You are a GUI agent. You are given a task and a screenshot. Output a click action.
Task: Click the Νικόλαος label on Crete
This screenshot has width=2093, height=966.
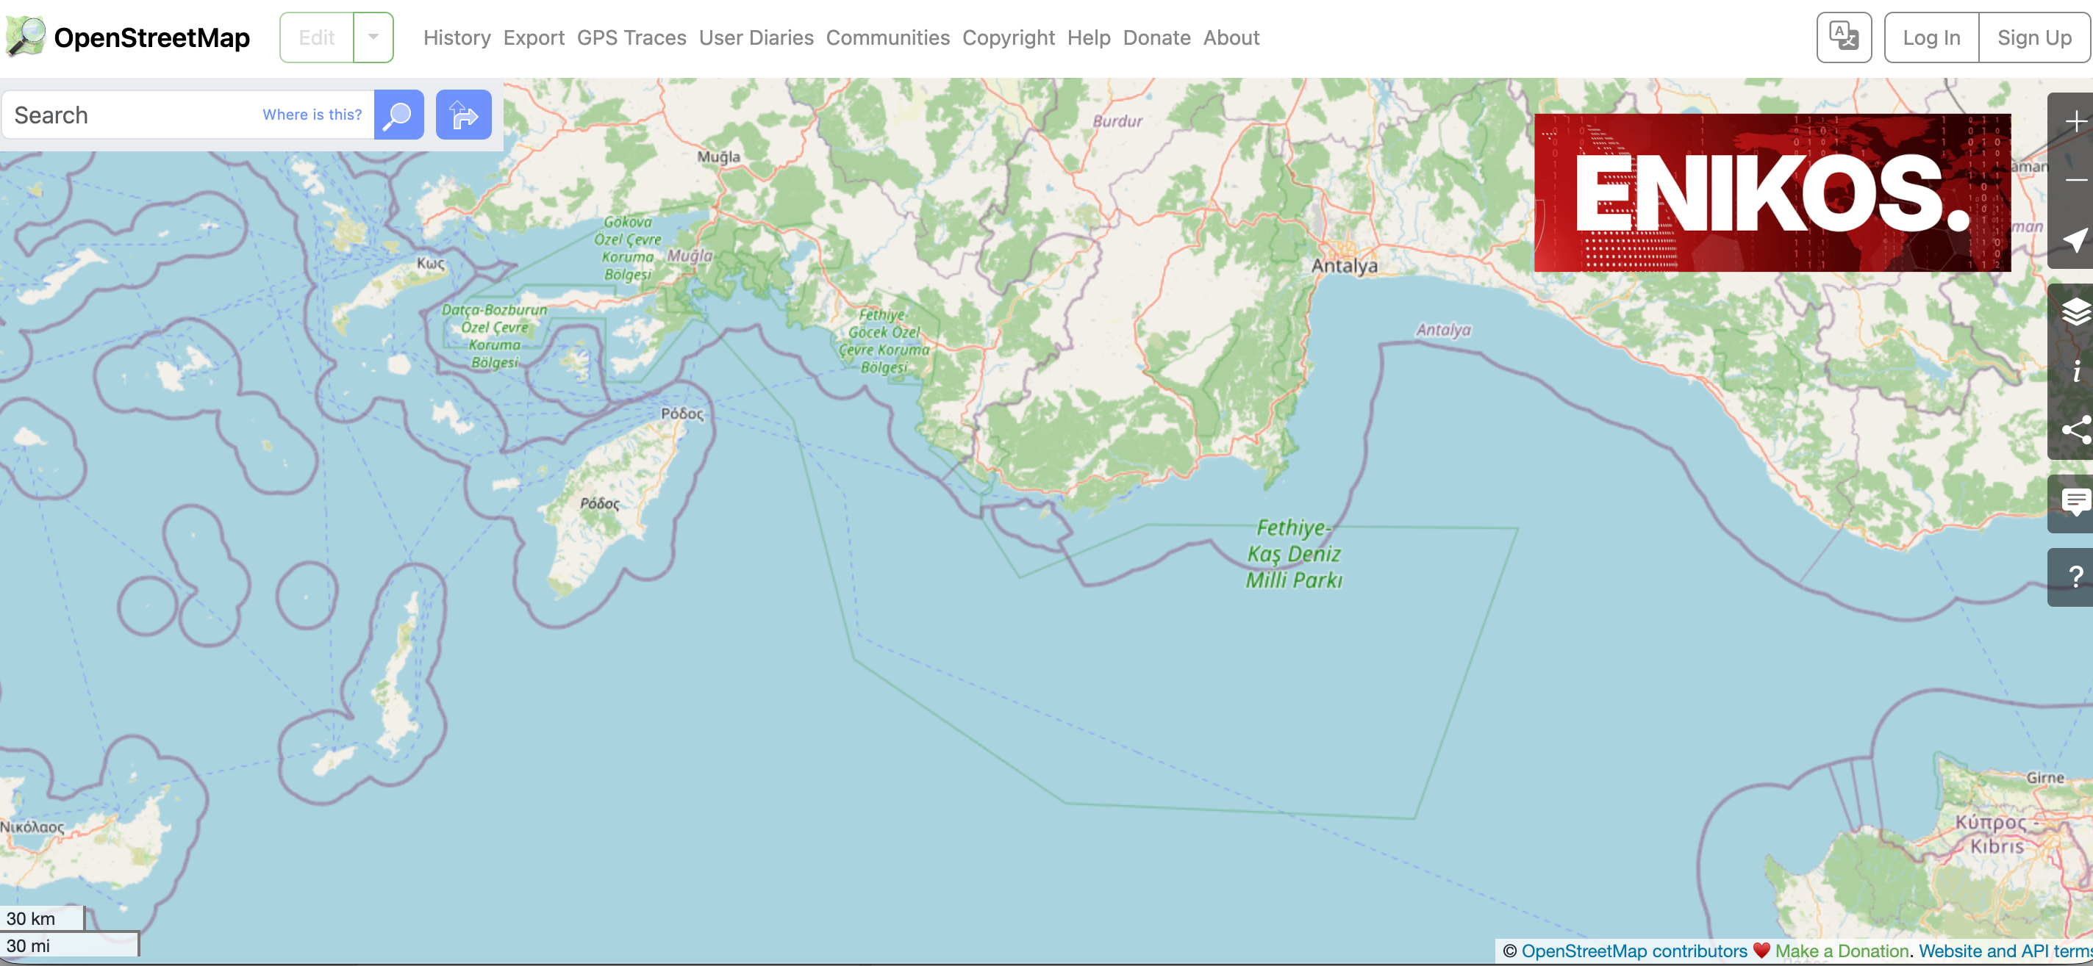(32, 826)
